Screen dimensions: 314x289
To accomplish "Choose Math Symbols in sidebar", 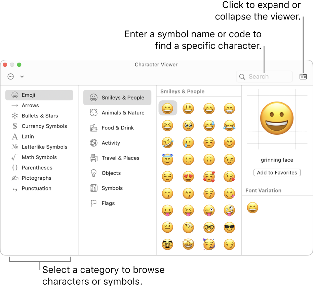I will pos(39,158).
